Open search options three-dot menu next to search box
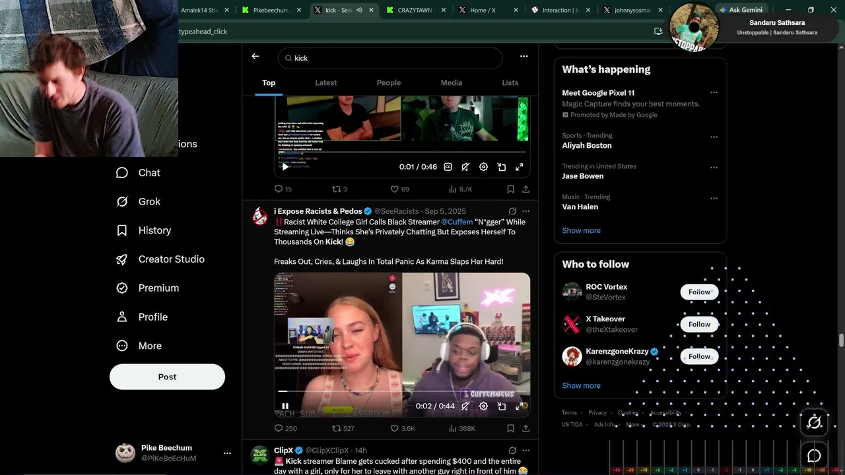Image resolution: width=845 pixels, height=475 pixels. [x=524, y=57]
